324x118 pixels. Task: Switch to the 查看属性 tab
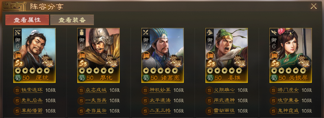point(27,20)
